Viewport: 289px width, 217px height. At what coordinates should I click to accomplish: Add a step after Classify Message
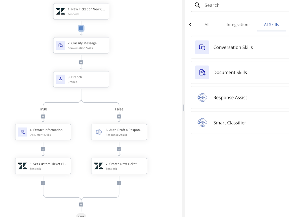tap(81, 62)
